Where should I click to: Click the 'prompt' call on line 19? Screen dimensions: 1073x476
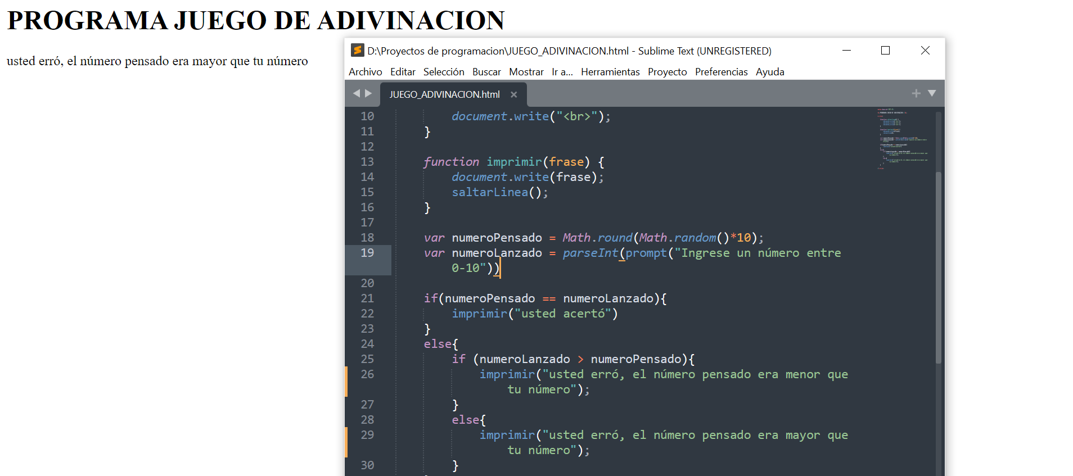click(x=646, y=253)
